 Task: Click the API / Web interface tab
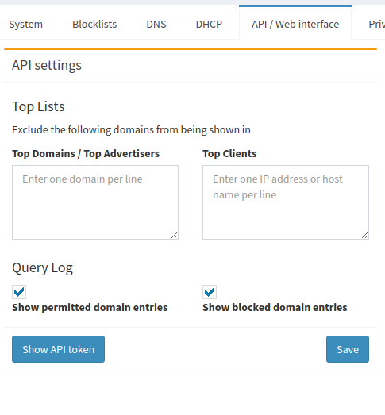coord(295,24)
